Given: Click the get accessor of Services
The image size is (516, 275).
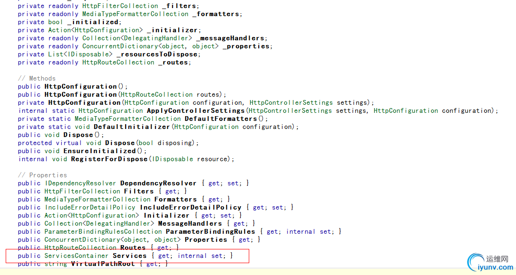Looking at the screenshot, I should pos(163,256).
